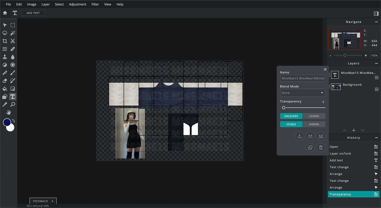Select the Paint Bucket tool
Viewport: 381px width, 208px height.
(5, 88)
